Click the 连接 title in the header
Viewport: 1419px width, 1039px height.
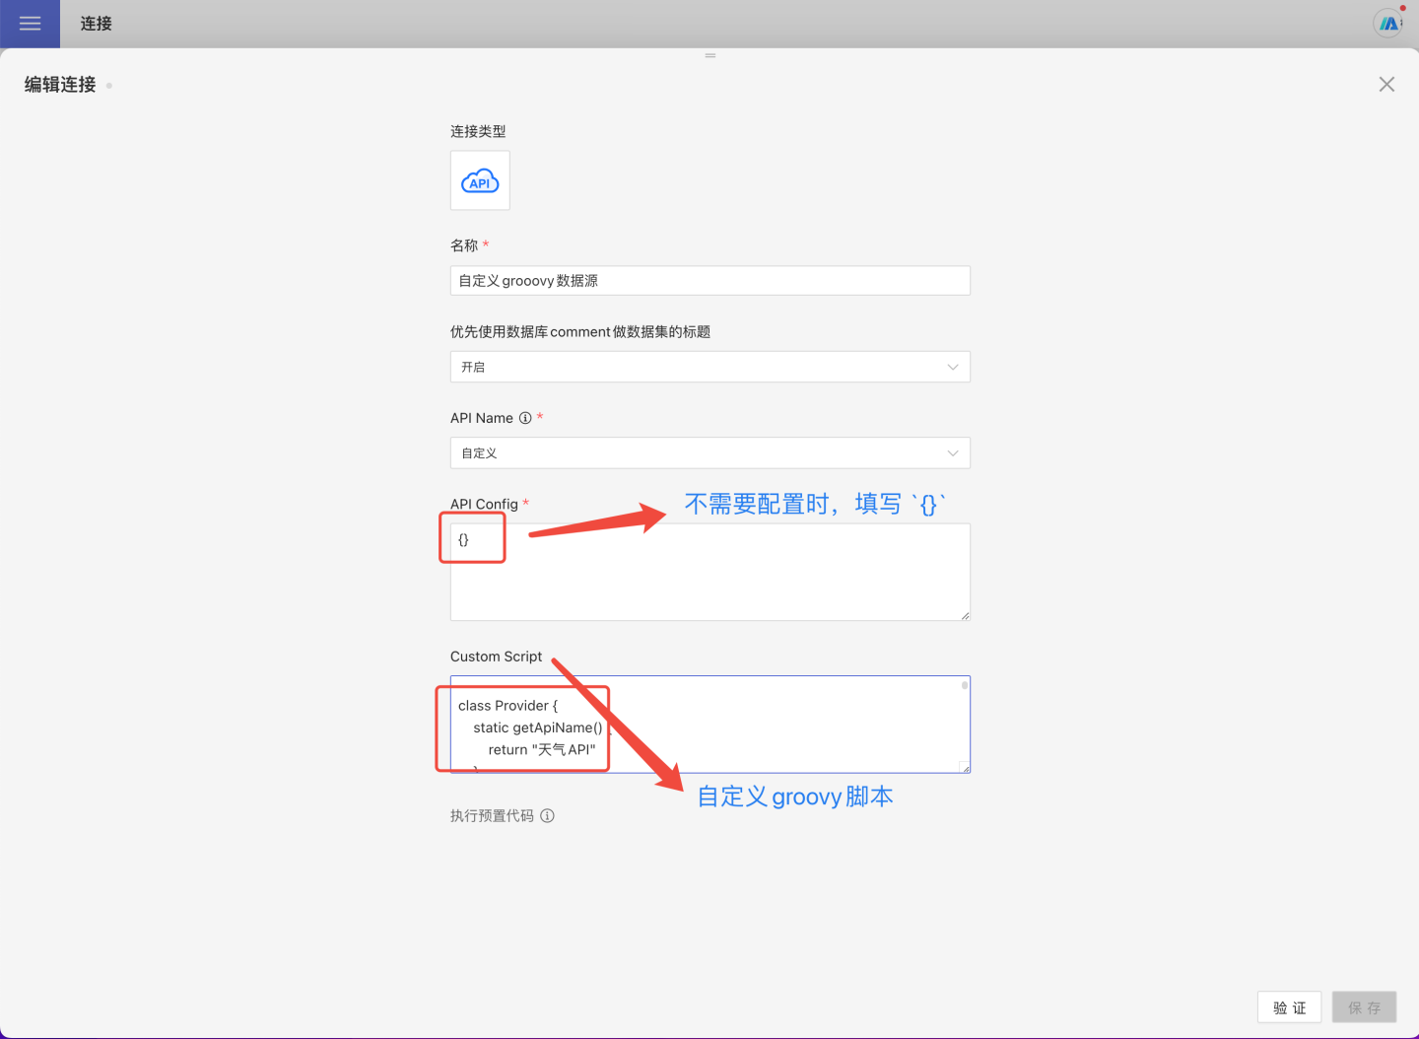[96, 24]
